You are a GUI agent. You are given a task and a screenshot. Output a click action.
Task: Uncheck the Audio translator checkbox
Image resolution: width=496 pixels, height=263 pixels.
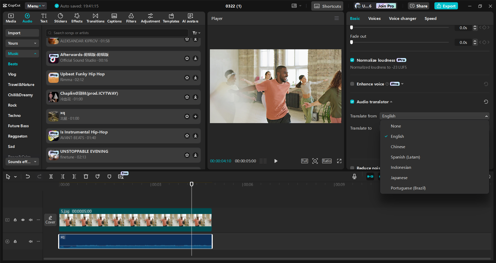[352, 102]
